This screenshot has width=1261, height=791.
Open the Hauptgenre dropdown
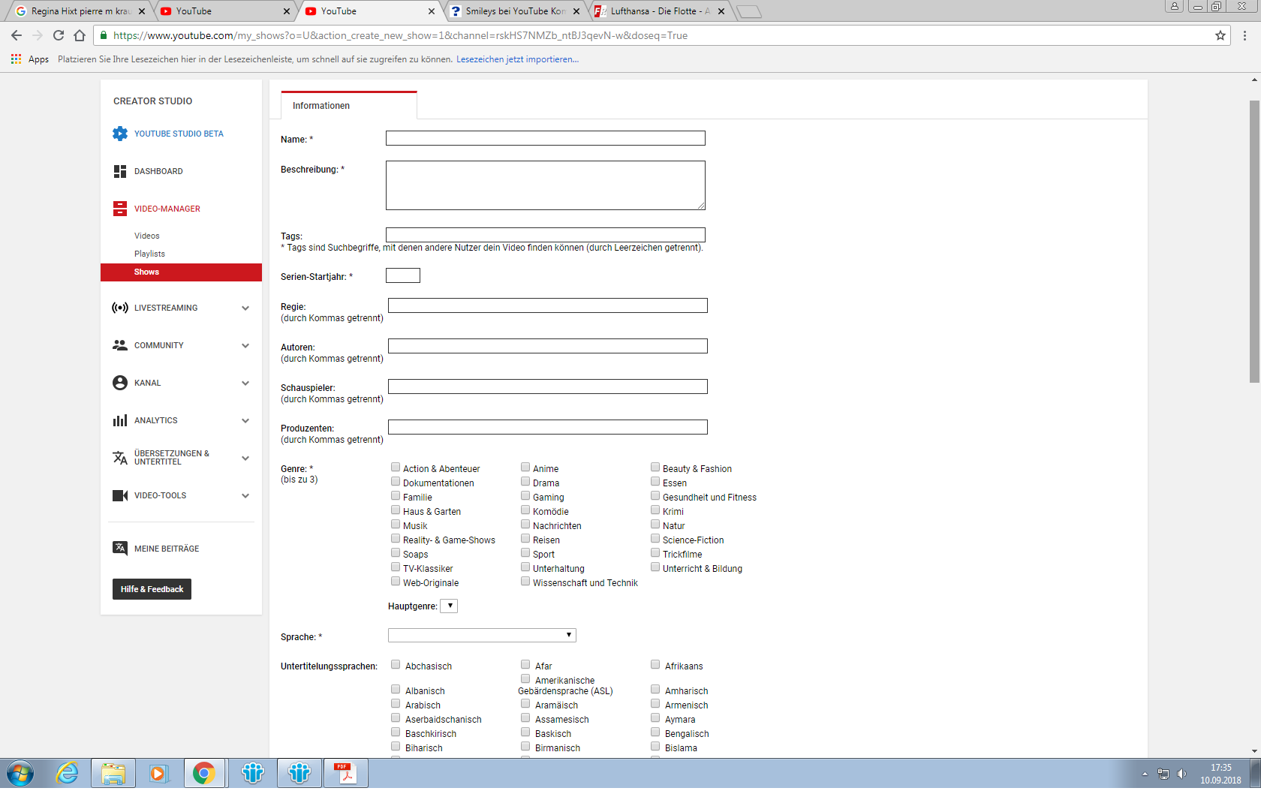[449, 606]
